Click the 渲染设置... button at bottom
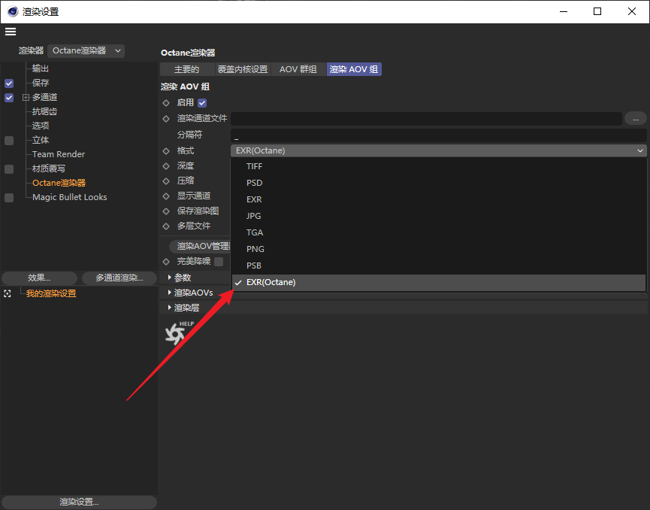This screenshot has height=510, width=650. click(x=79, y=502)
